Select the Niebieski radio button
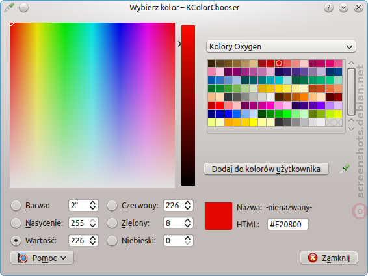The width and height of the screenshot is (368, 276). coord(112,241)
